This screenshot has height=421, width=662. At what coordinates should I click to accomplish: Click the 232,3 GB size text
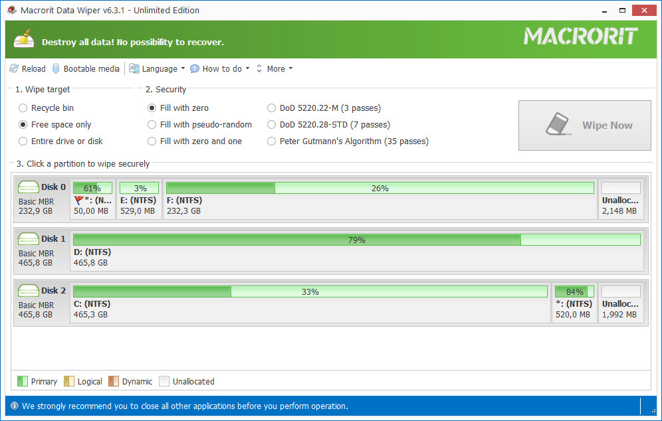click(183, 211)
